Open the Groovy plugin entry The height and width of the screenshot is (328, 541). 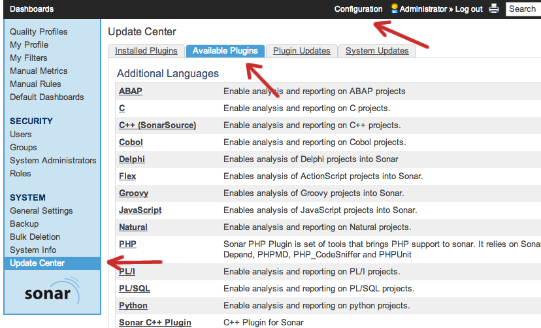coord(133,193)
